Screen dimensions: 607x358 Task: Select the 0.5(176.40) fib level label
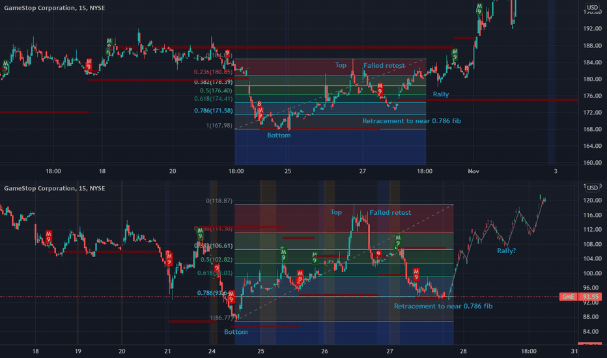[216, 90]
